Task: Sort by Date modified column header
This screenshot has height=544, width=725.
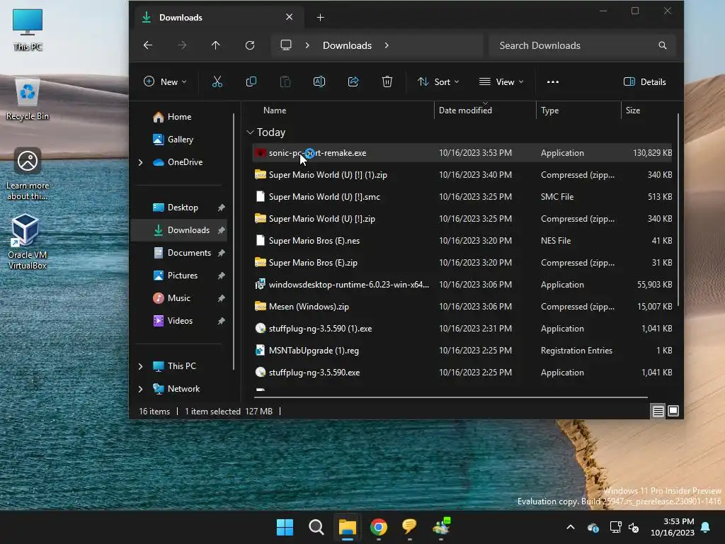Action: tap(465, 110)
